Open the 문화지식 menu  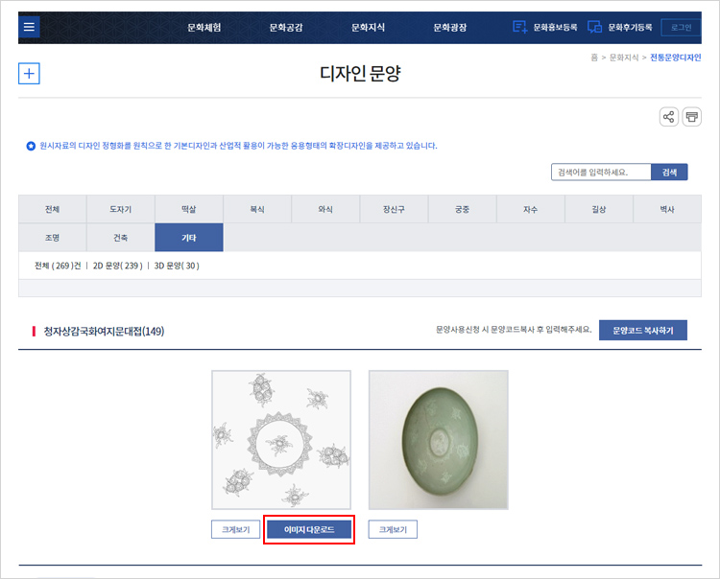368,27
